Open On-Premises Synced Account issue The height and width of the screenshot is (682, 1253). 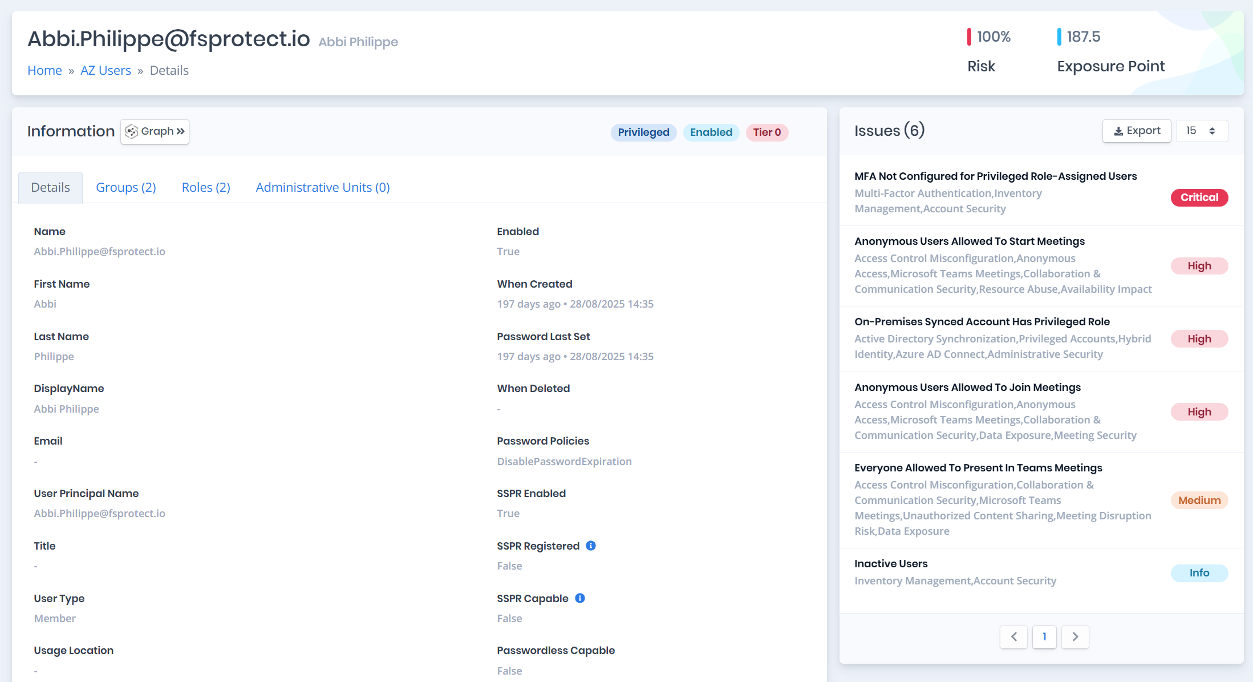(982, 322)
